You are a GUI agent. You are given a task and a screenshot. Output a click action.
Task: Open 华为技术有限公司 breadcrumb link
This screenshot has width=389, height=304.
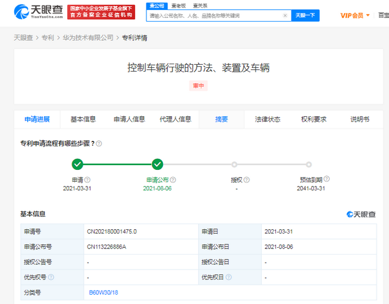point(88,38)
